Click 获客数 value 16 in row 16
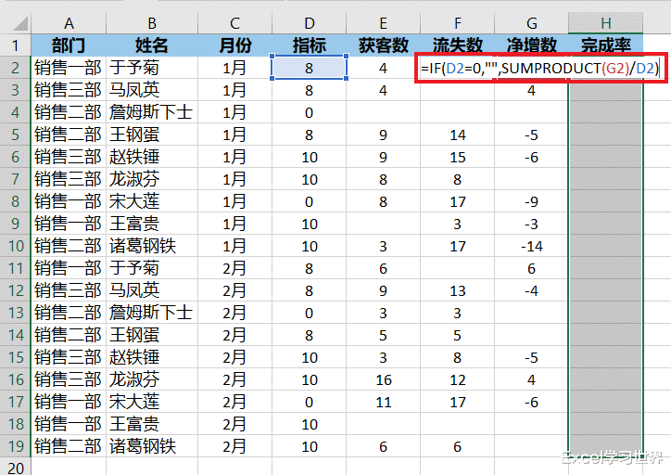The height and width of the screenshot is (475, 671). tap(383, 379)
